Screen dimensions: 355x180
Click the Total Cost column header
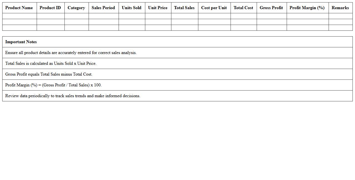(243, 8)
